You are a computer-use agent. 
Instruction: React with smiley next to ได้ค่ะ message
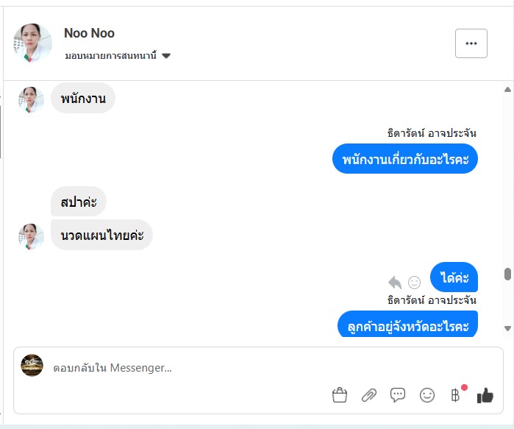415,282
